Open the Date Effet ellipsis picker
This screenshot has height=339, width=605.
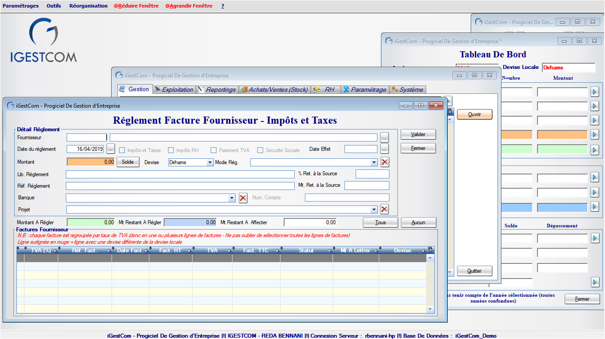385,149
